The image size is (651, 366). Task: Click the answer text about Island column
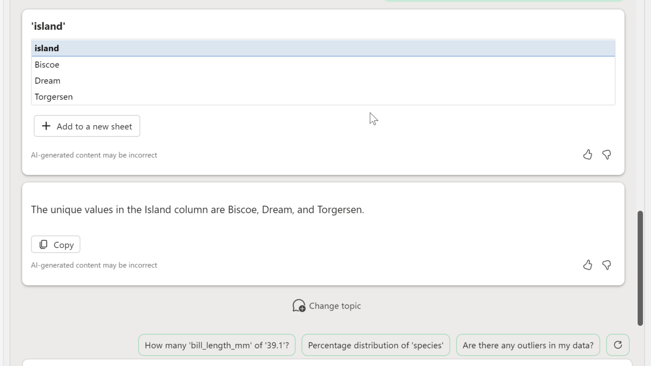(197, 209)
